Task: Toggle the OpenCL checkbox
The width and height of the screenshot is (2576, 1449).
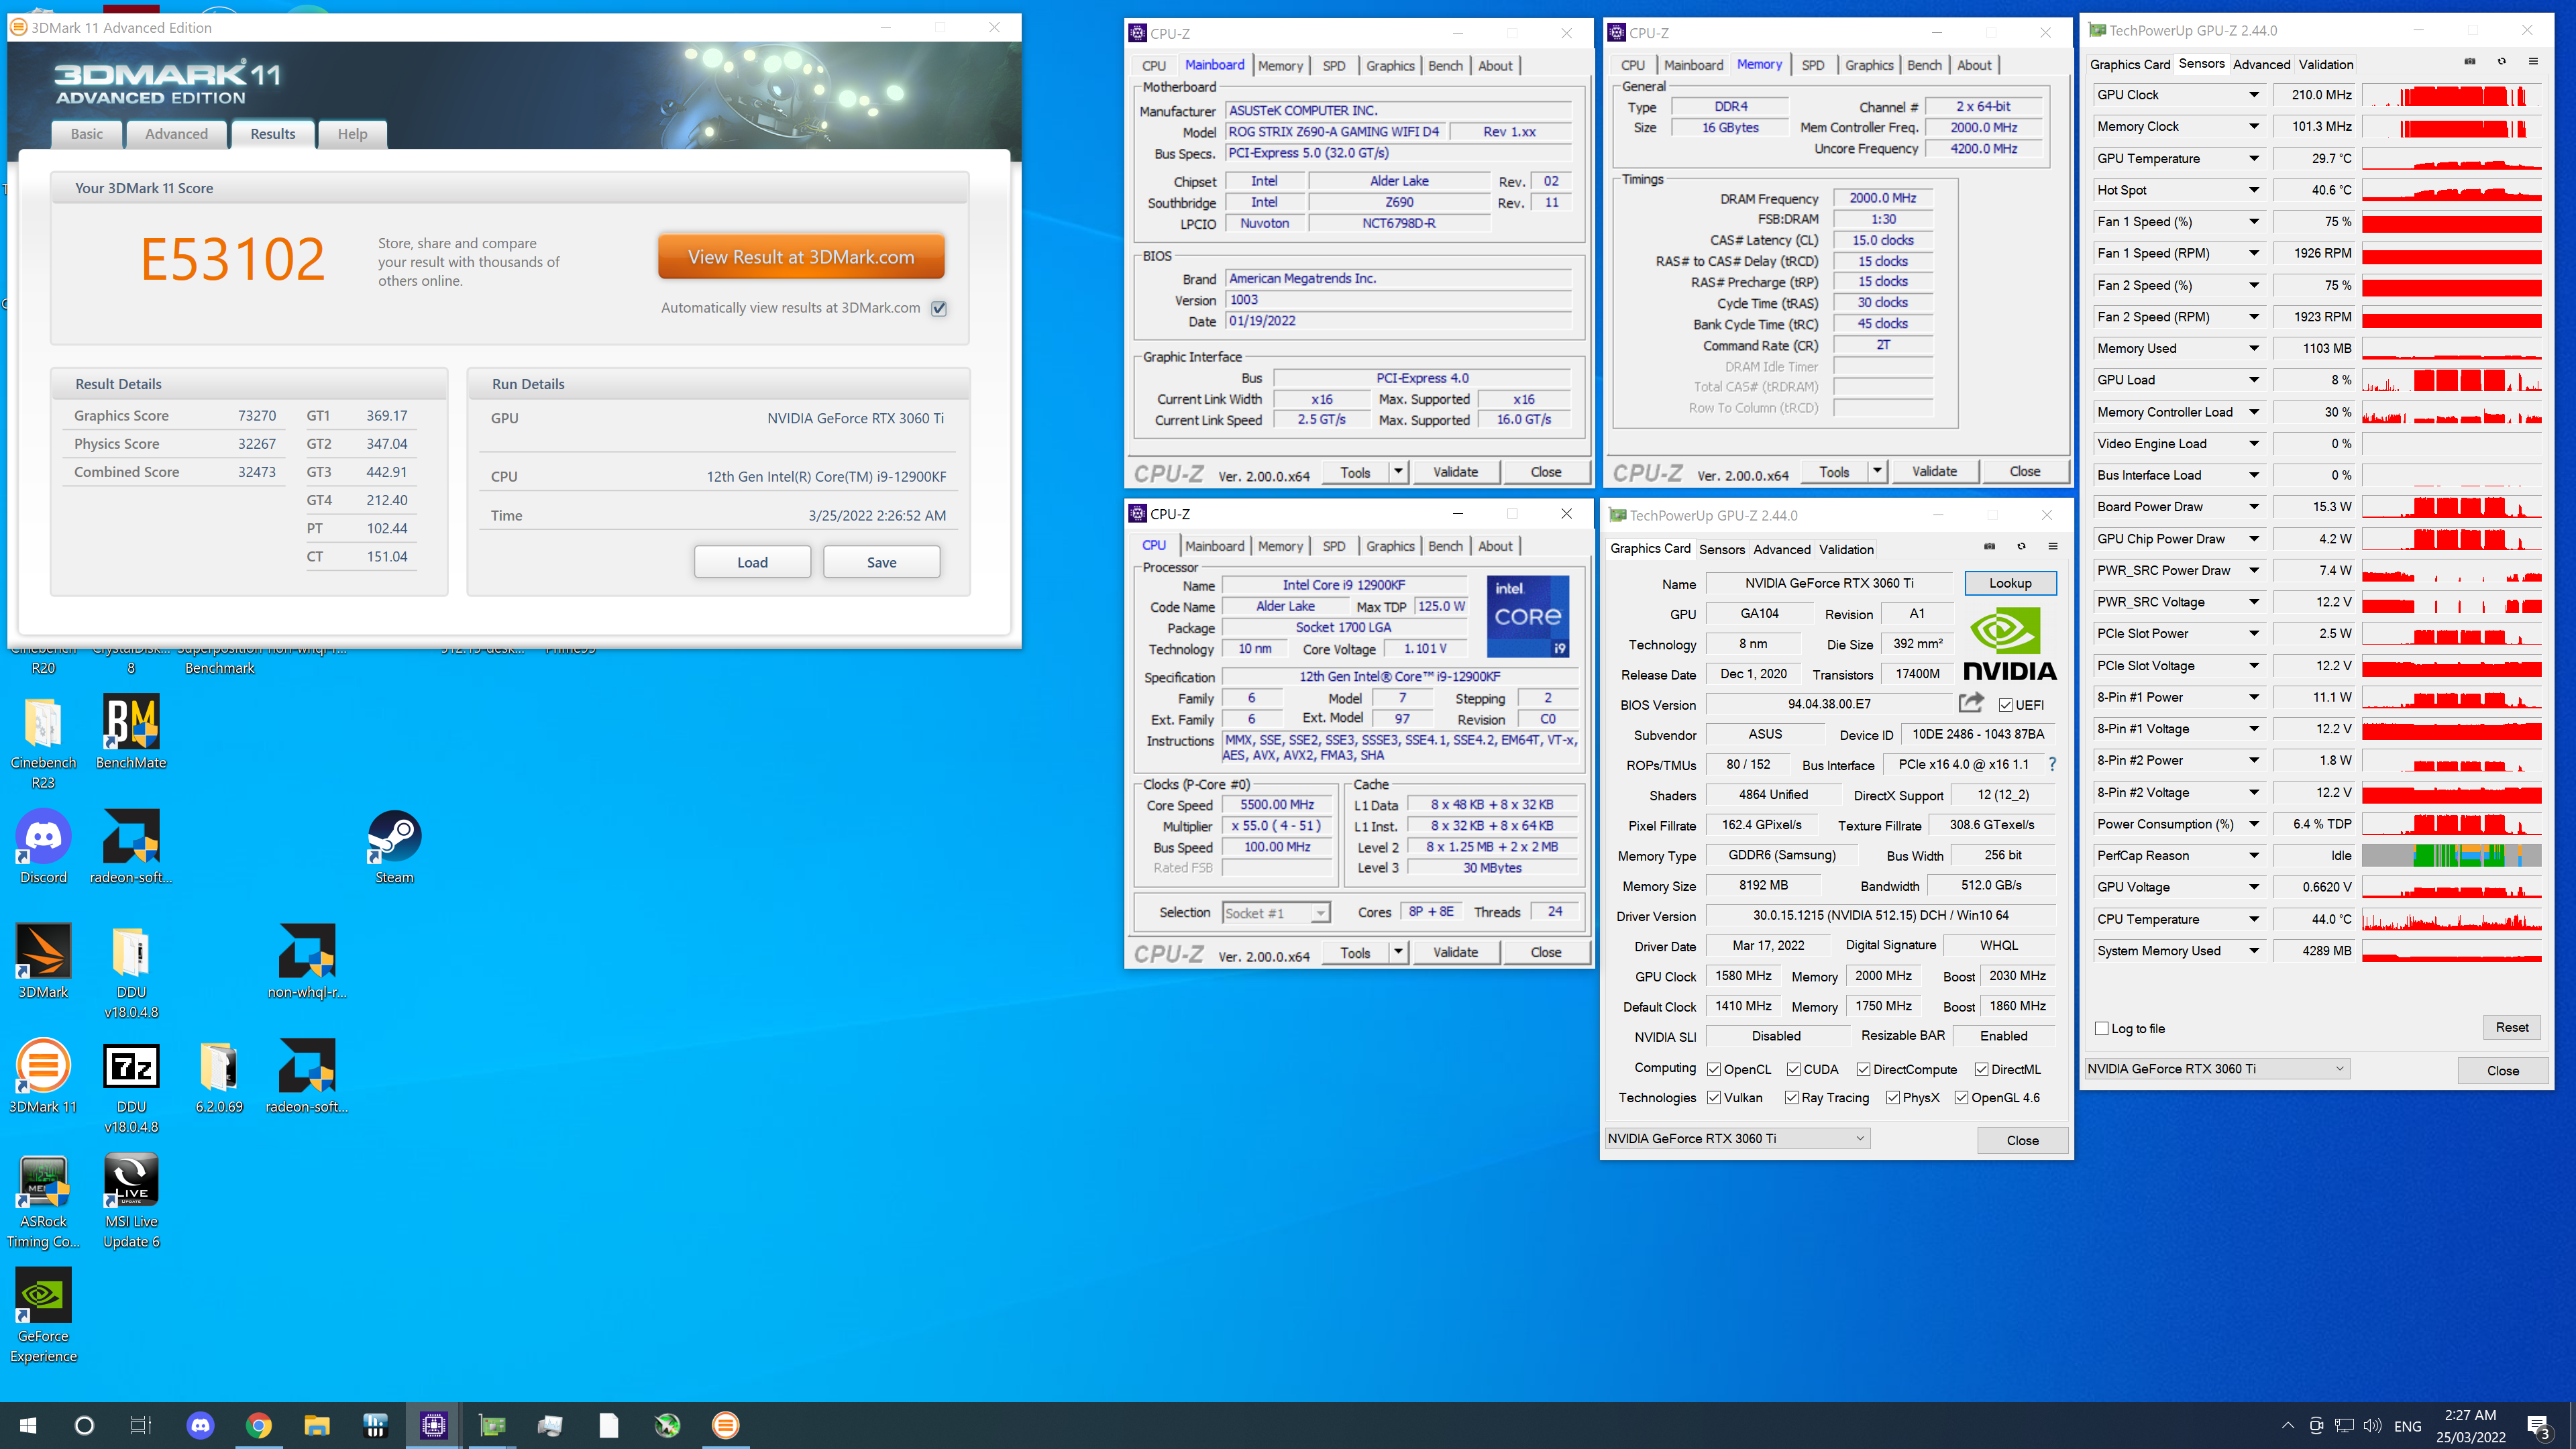Action: (x=1714, y=1070)
